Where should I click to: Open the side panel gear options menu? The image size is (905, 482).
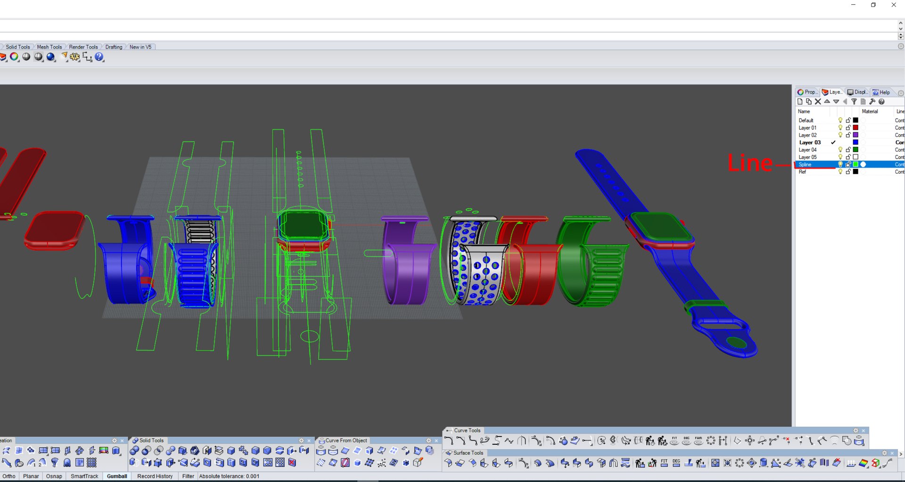click(x=901, y=93)
